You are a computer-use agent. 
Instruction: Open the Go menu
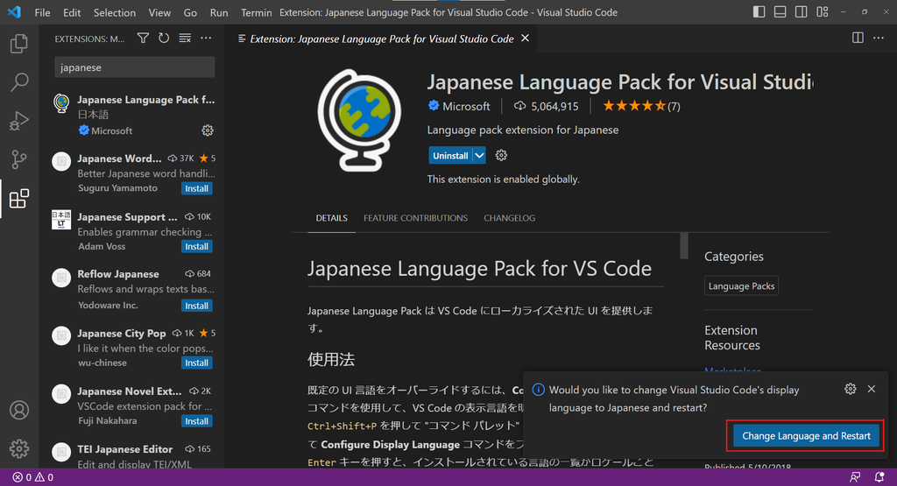(190, 12)
